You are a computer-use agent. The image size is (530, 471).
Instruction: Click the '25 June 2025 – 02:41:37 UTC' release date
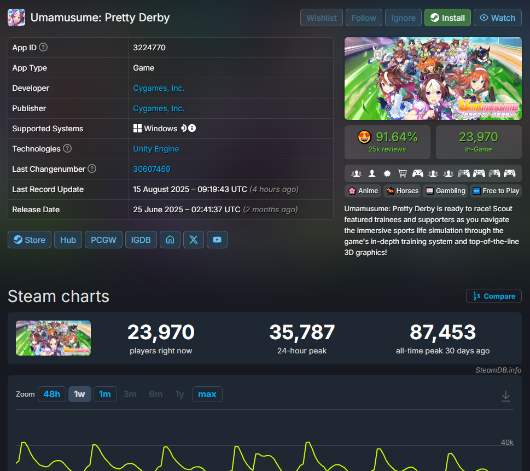pyautogui.click(x=187, y=210)
